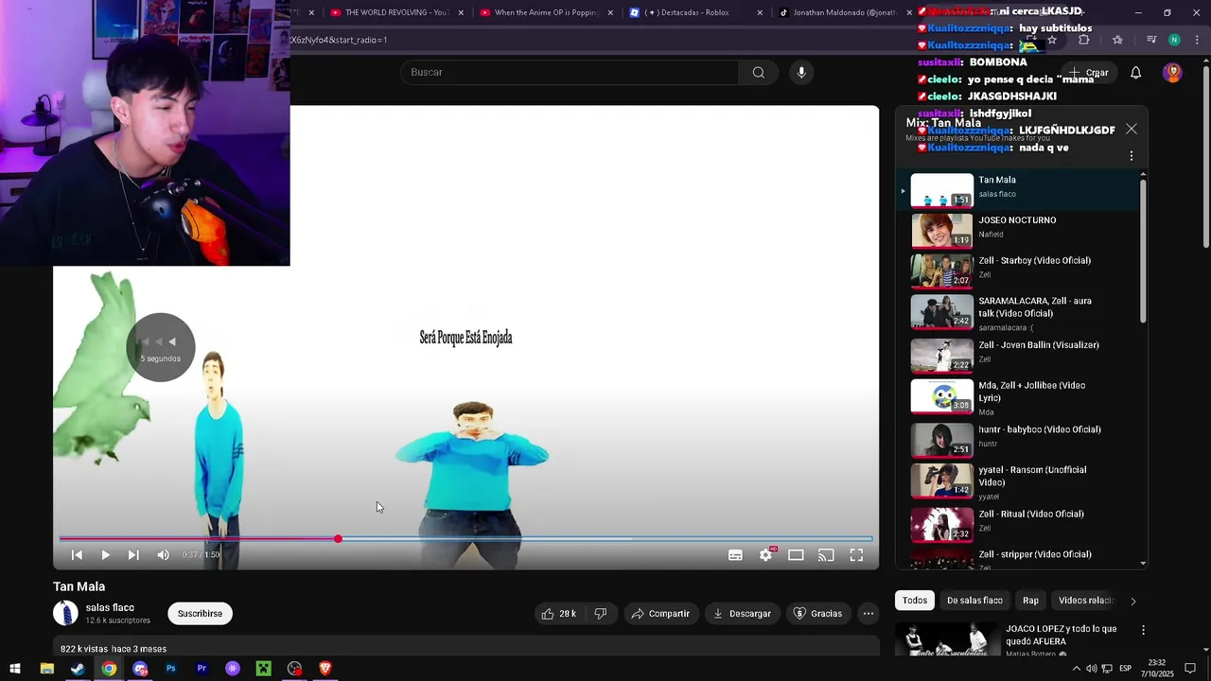Mute the video with the speaker icon
This screenshot has height=681, width=1211.
coord(163,555)
